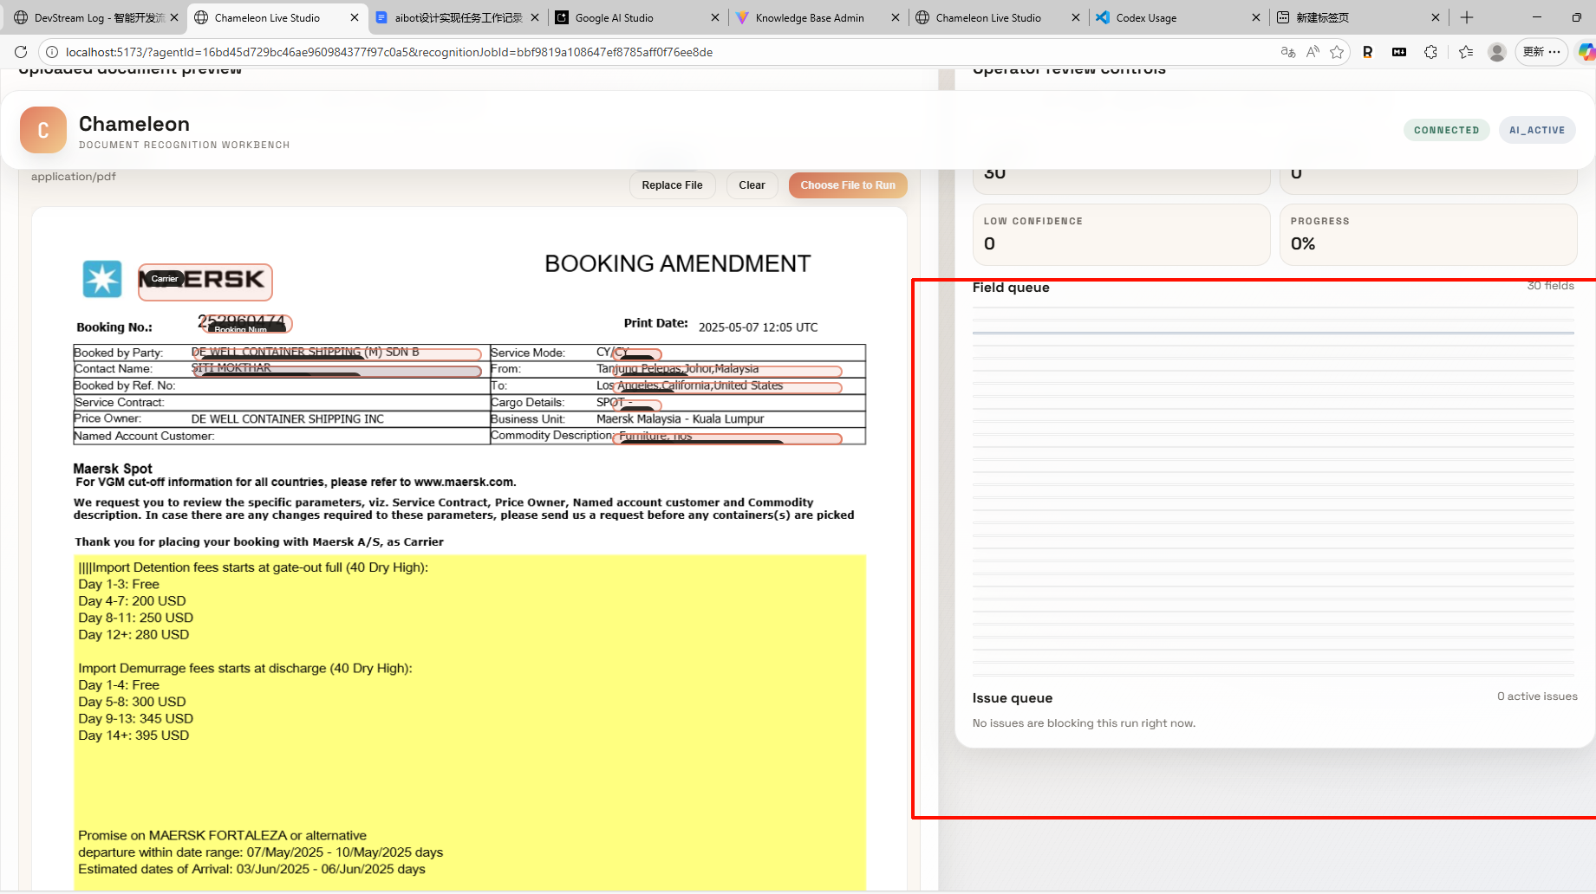Click the Low Confidence stat card

click(x=1121, y=234)
